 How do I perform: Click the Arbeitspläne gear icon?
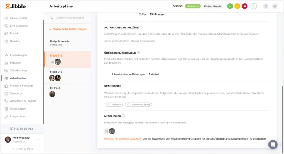click(x=6, y=78)
